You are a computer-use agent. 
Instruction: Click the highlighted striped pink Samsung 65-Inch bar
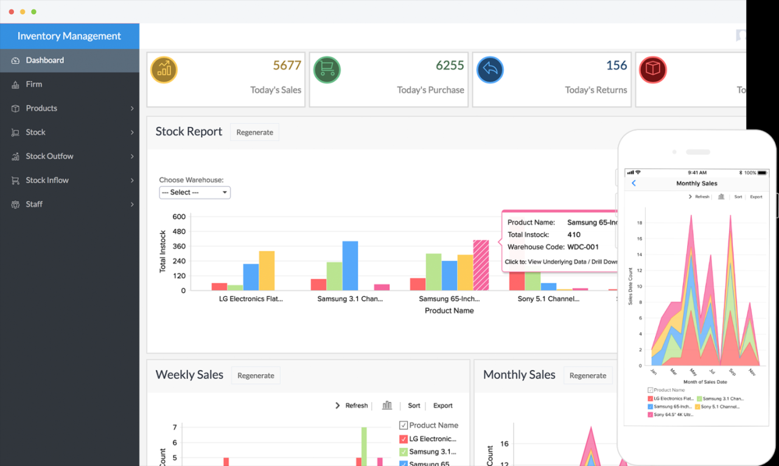click(x=481, y=265)
